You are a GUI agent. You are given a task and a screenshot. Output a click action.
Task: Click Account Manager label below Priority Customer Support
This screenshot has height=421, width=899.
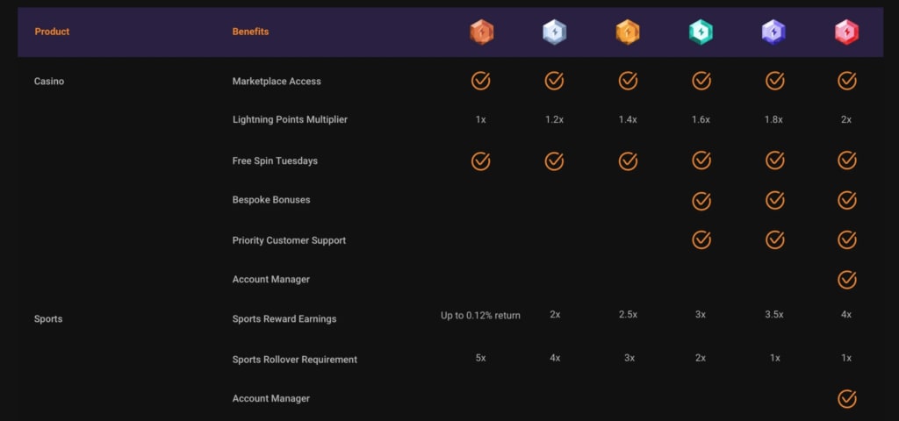pyautogui.click(x=271, y=280)
